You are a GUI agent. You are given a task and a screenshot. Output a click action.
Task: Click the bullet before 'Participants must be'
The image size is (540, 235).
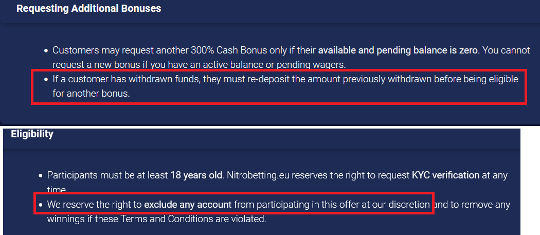click(x=41, y=175)
